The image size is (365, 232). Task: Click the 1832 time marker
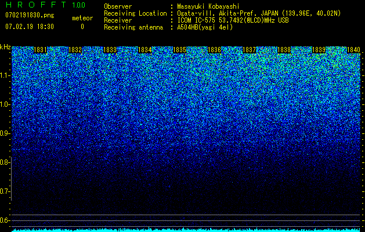[x=75, y=50]
